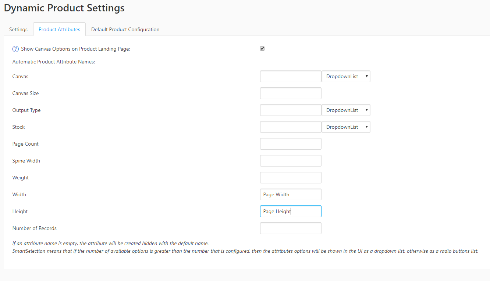
Task: Toggle Show Canvas Options checkbox
Action: tap(262, 48)
